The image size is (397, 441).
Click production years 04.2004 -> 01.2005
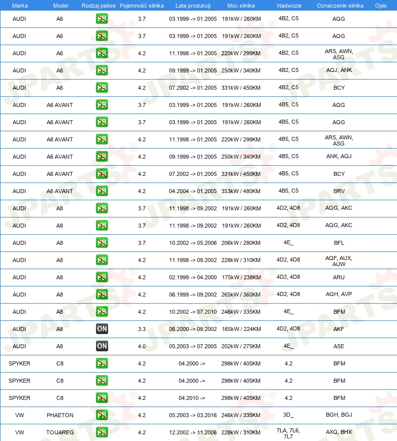tap(193, 191)
